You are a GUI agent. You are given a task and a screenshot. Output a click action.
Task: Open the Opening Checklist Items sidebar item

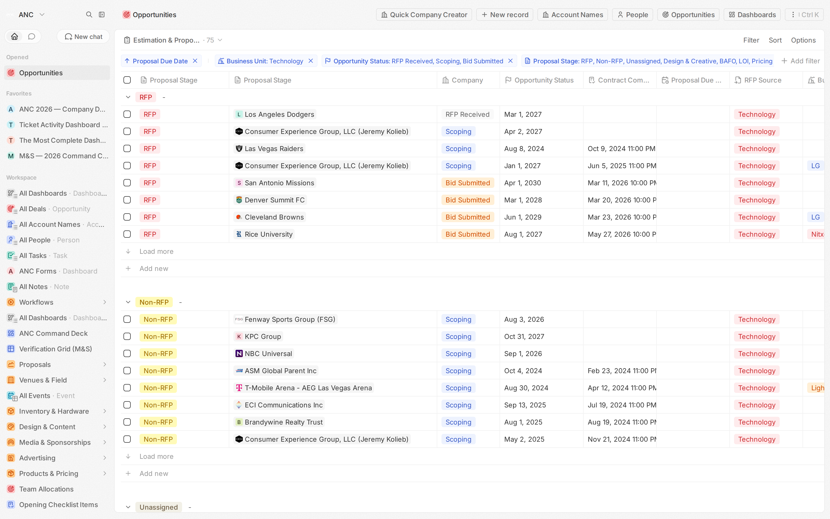(57, 504)
